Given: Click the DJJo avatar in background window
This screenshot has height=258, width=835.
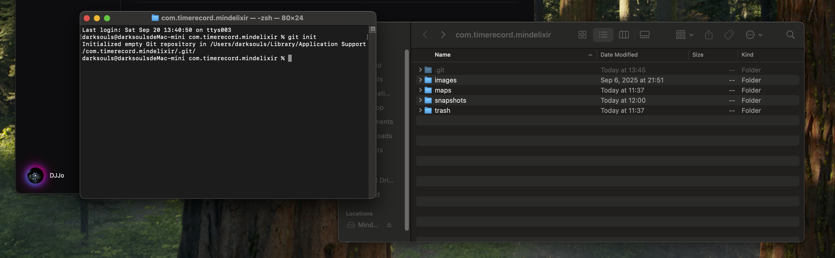Looking at the screenshot, I should (35, 176).
